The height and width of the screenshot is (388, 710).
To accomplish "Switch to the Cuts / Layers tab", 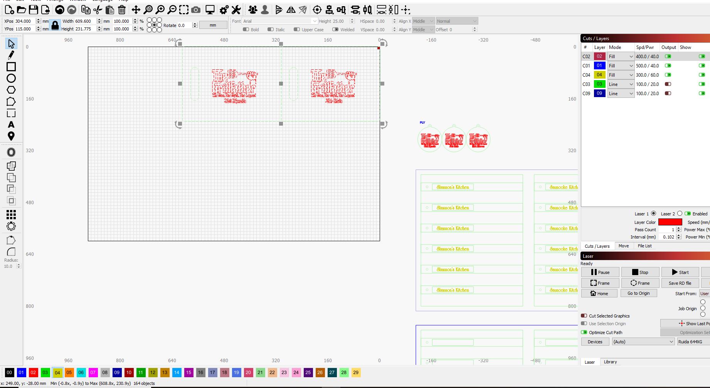I will click(x=597, y=246).
